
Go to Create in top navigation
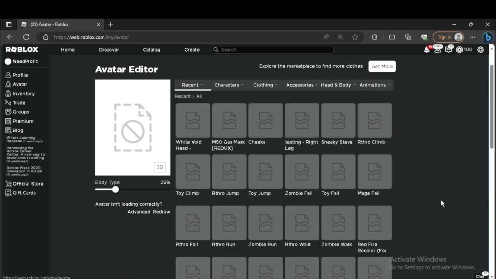coord(192,50)
